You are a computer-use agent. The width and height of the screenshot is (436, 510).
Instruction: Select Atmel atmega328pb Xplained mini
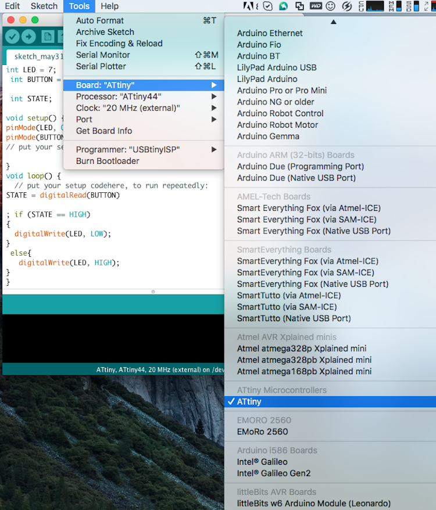(330, 360)
